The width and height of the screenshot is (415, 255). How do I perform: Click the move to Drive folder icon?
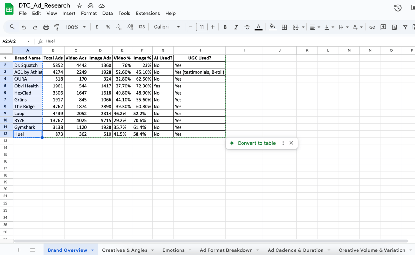click(x=91, y=5)
